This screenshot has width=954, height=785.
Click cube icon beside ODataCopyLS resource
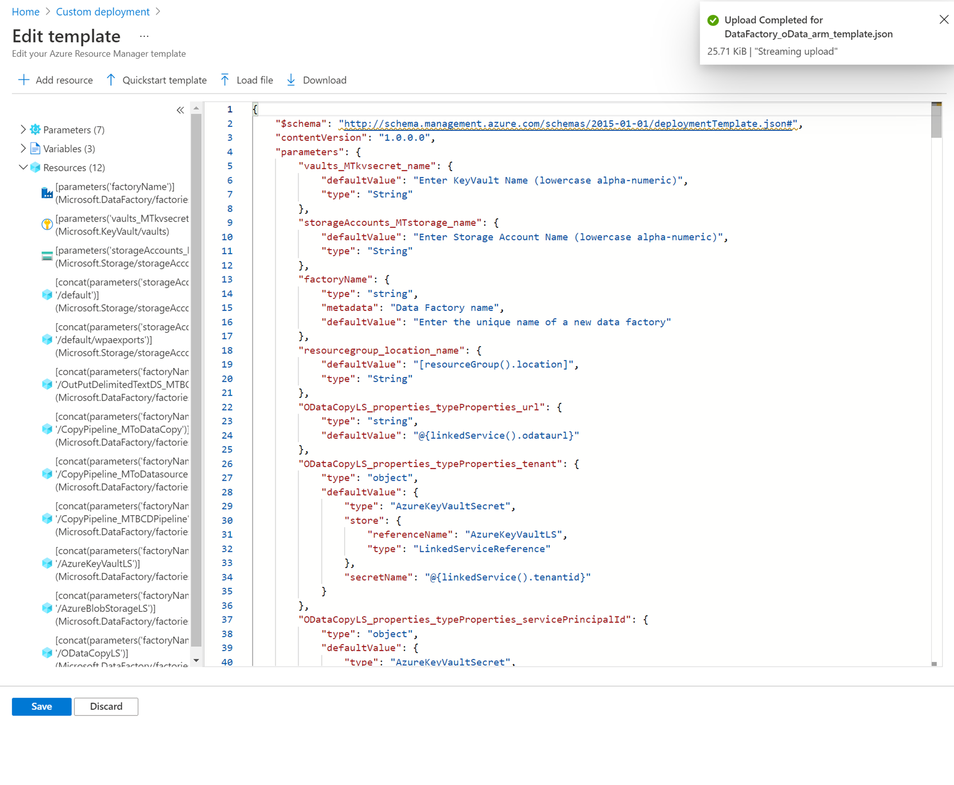click(x=47, y=653)
